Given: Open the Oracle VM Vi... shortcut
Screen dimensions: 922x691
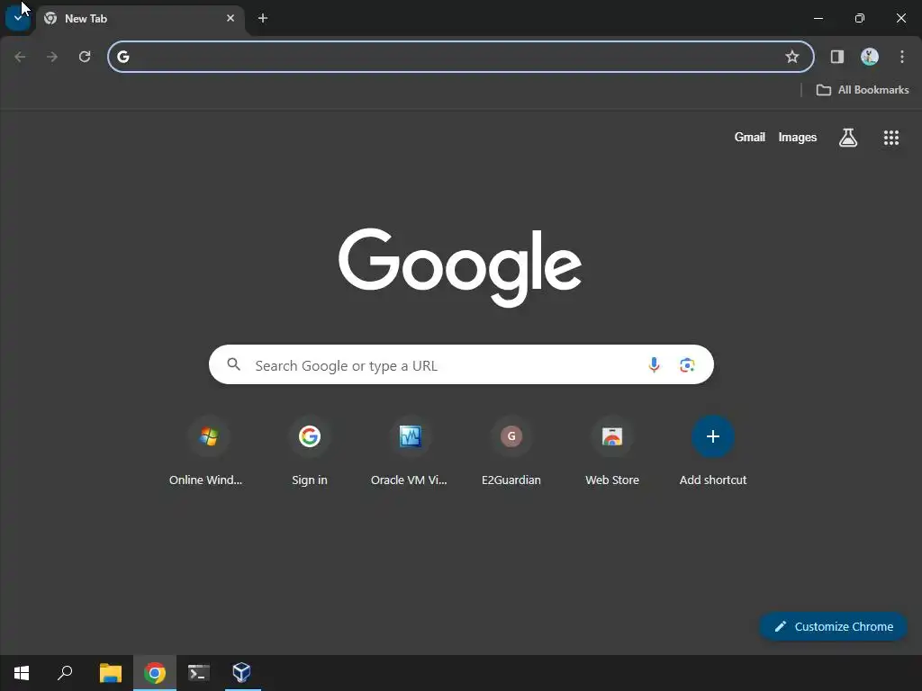Looking at the screenshot, I should (x=410, y=453).
